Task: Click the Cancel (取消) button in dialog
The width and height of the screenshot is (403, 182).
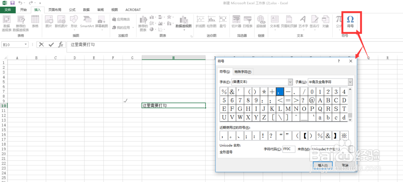Action: tap(345, 165)
